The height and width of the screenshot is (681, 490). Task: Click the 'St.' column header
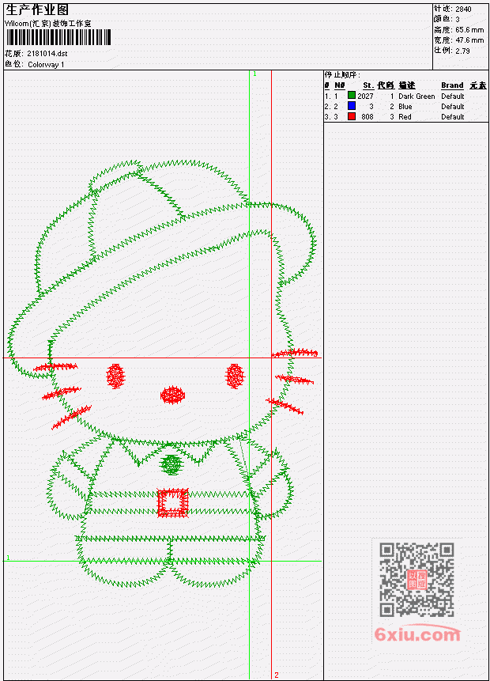point(368,85)
